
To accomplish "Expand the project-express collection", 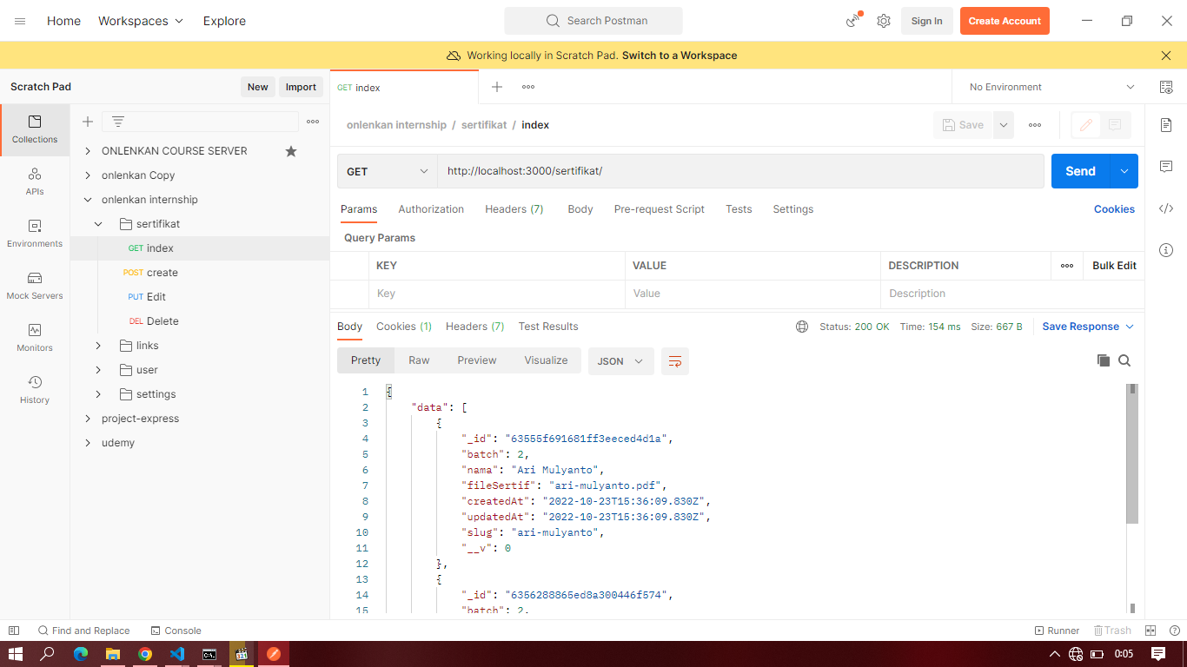I will coord(88,419).
